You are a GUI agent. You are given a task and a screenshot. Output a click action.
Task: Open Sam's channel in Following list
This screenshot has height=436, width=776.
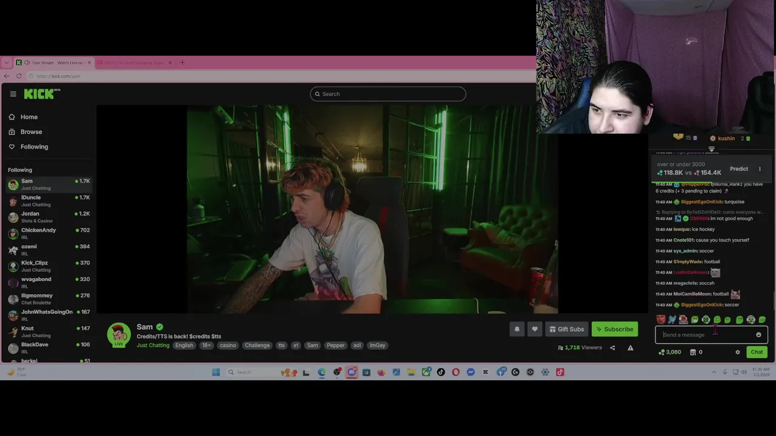[48, 184]
